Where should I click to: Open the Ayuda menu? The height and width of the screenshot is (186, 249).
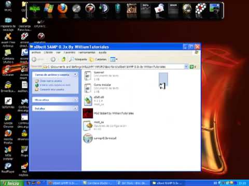point(103,52)
